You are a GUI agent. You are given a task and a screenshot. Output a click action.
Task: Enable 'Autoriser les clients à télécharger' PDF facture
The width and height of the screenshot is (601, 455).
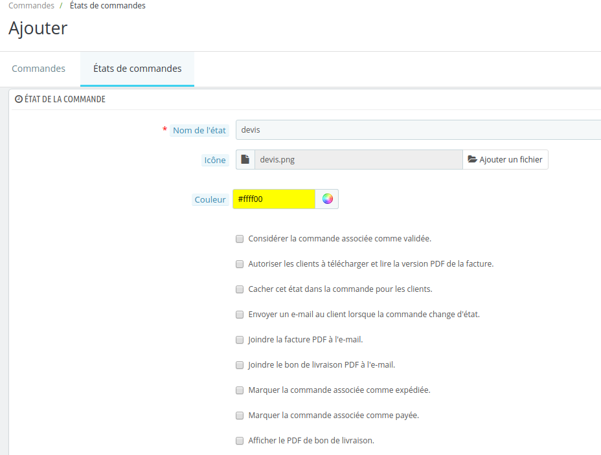pyautogui.click(x=240, y=264)
